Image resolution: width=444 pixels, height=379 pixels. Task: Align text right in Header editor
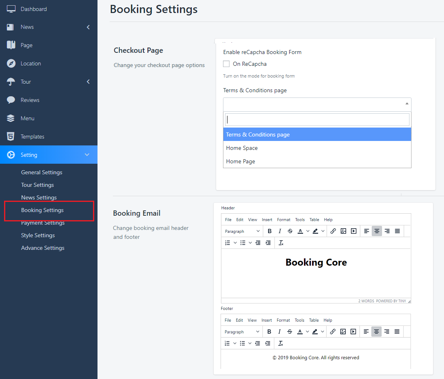pos(387,231)
